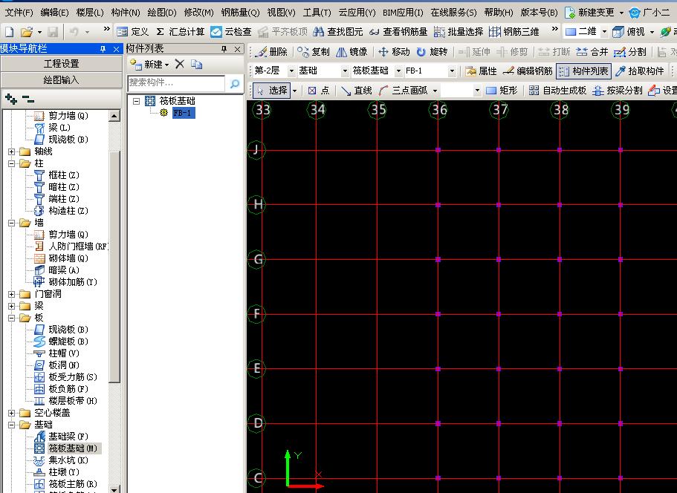This screenshot has width=677, height=493.
Task: Click 按梁分割 split by beam
Action: (618, 90)
